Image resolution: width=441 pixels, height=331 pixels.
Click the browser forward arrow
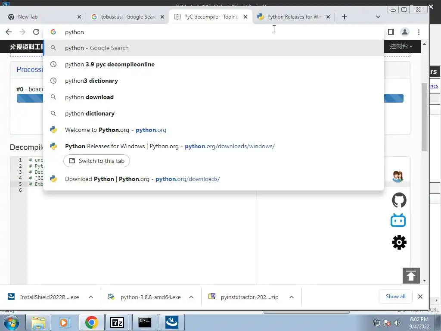tap(22, 32)
